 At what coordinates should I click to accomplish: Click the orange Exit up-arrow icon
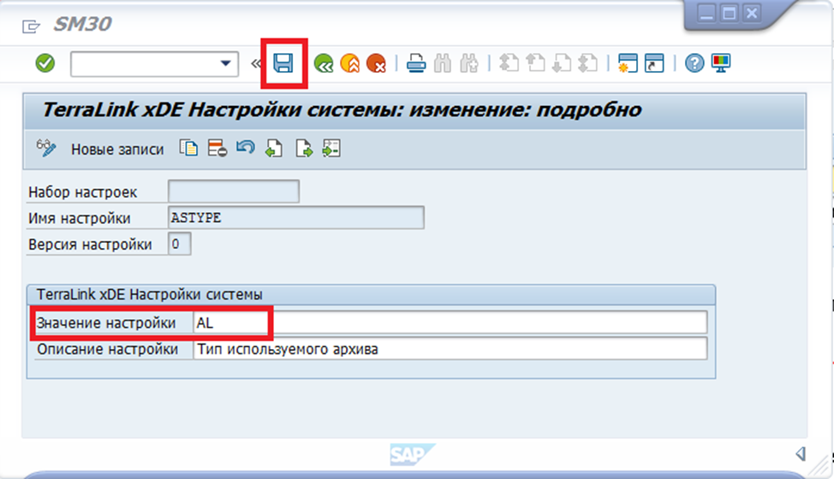coord(349,63)
